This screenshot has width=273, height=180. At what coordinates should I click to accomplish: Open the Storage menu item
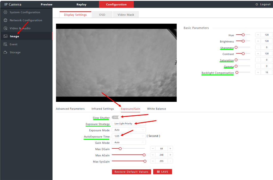click(26, 52)
